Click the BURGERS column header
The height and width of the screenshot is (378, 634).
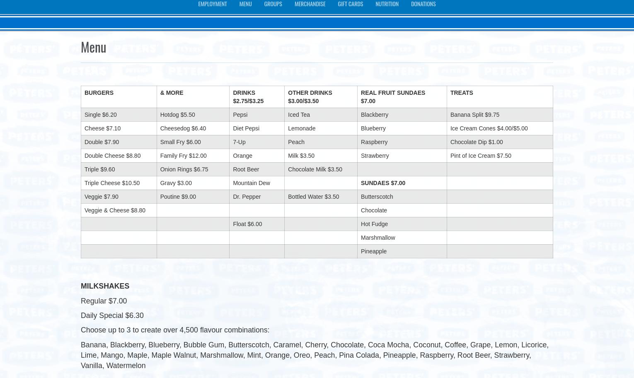point(99,93)
